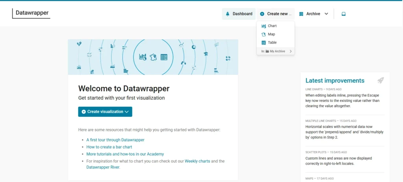Select Table from the Create new menu

pos(275,42)
